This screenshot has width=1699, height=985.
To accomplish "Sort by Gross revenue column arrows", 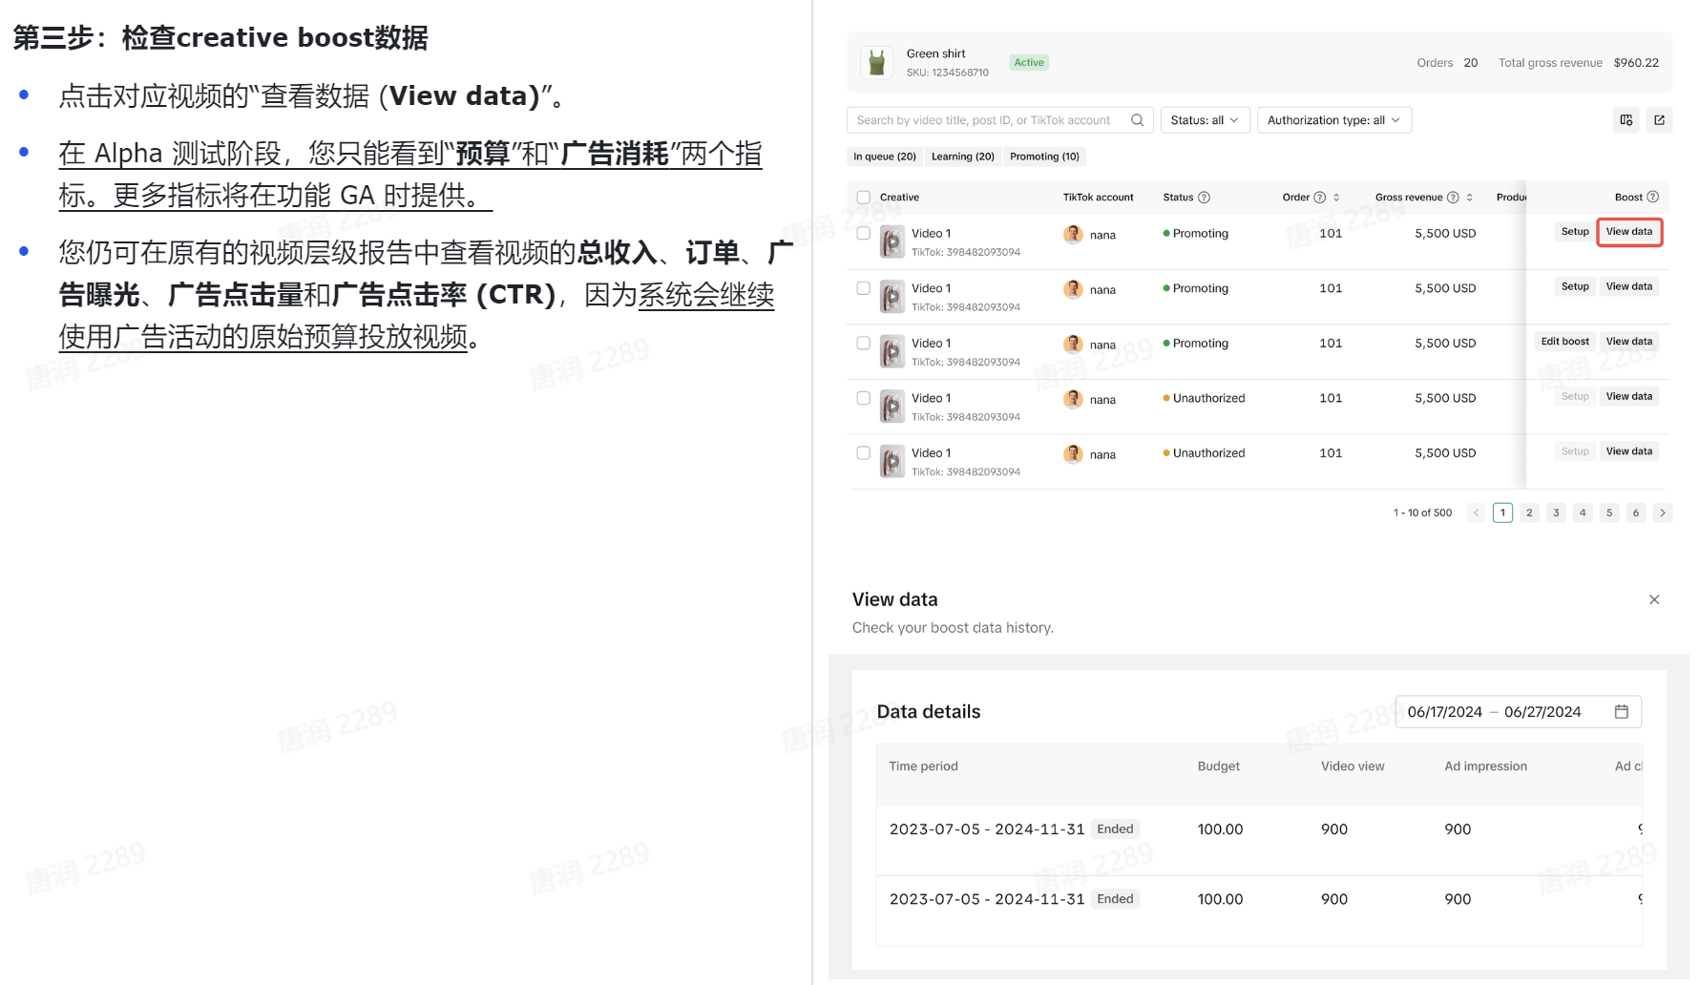I will [x=1470, y=198].
